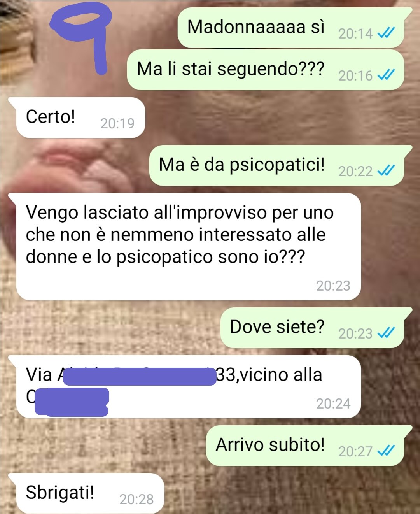Tap the 20:28 timestamp on 'Sbrigati!'
This screenshot has height=514, width=420.
[136, 499]
